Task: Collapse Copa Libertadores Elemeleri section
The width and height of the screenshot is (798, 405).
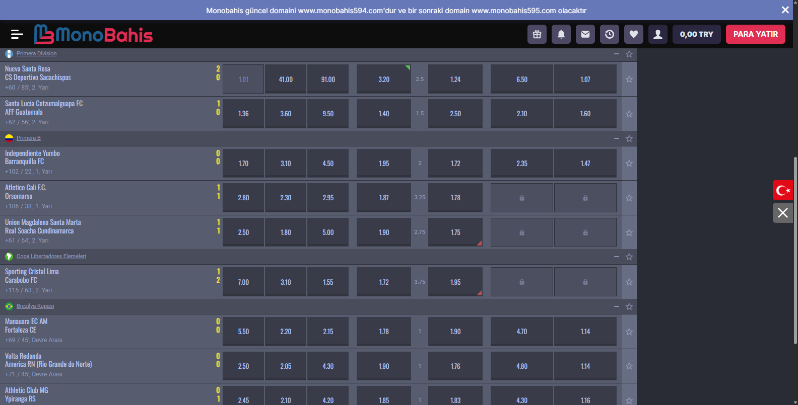Action: pyautogui.click(x=617, y=257)
